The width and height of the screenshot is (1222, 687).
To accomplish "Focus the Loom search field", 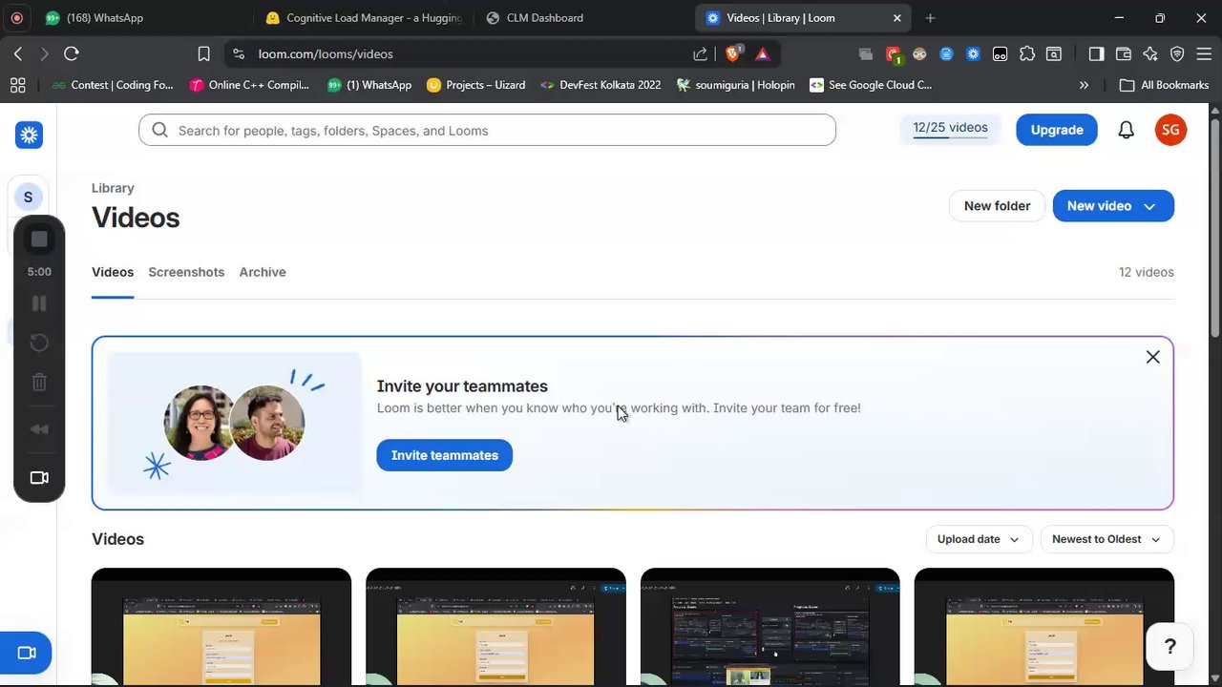I will 487,131.
